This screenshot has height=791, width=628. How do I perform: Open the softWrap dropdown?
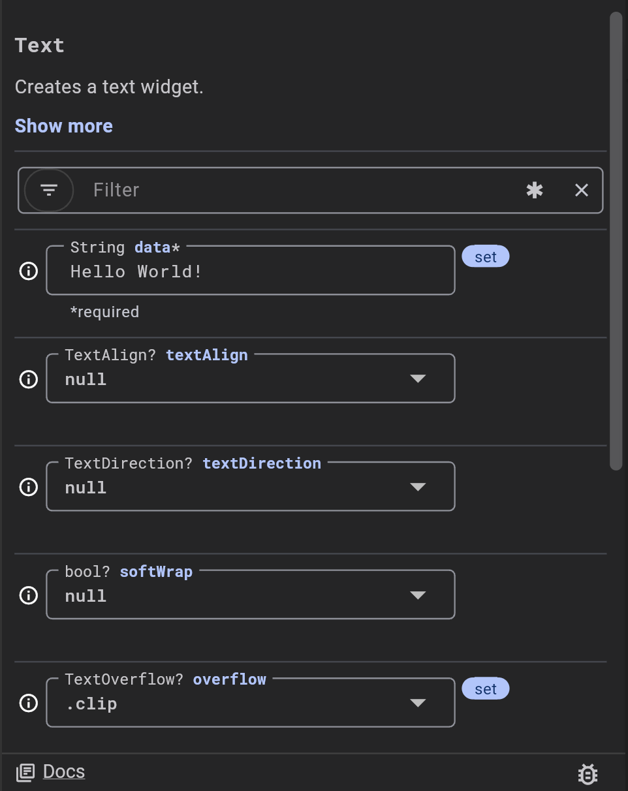point(418,595)
